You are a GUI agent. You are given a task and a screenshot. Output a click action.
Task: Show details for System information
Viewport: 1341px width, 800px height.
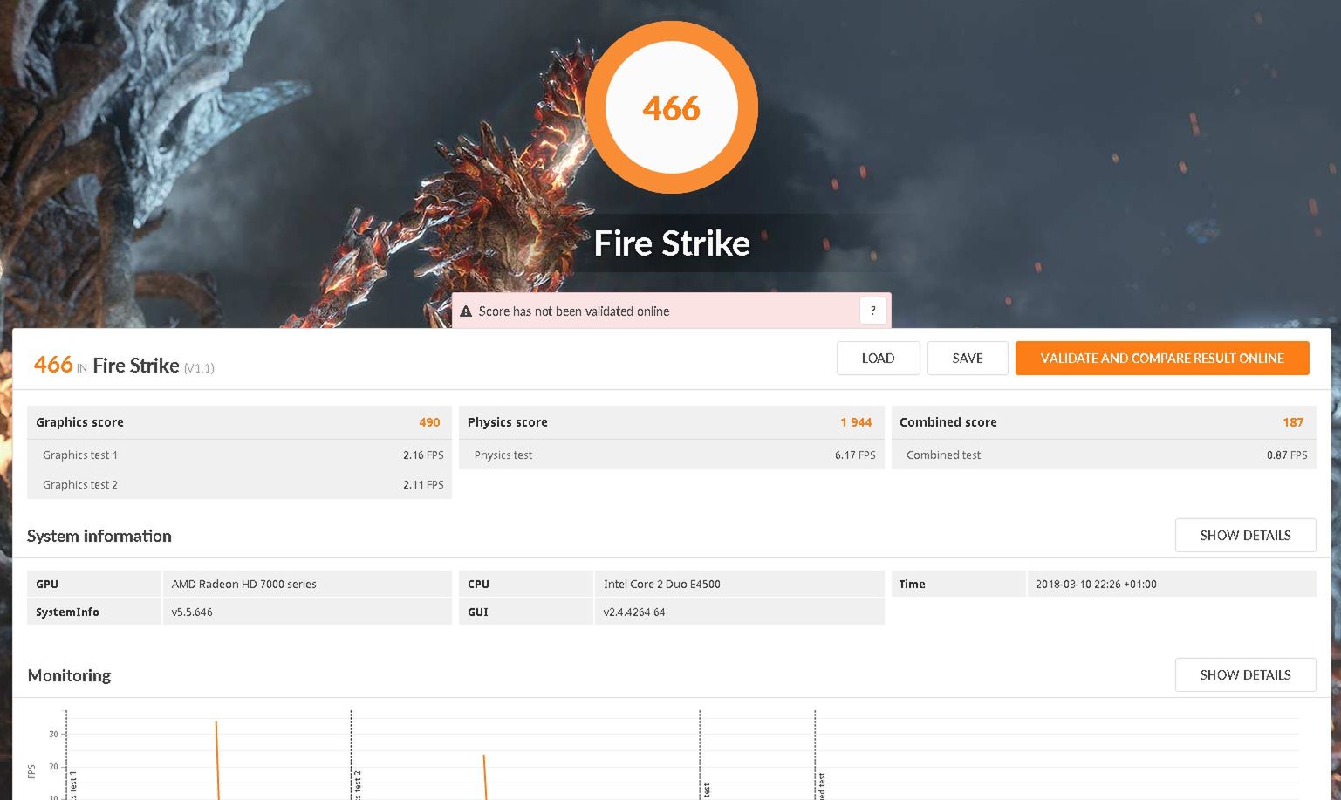coord(1245,535)
